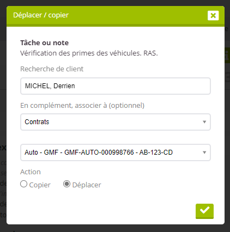230x232 pixels.
Task: Click the Déplacer / copier dialog title
Action: [41, 15]
